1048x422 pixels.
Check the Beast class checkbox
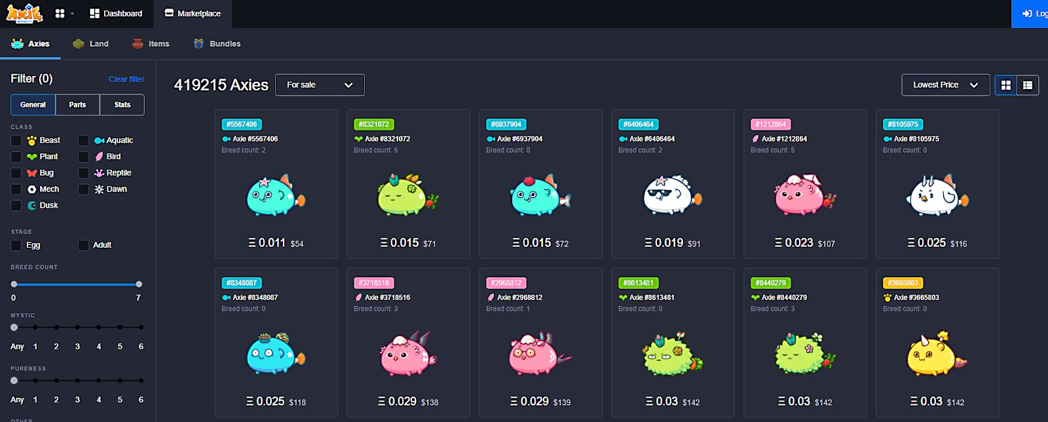tap(16, 140)
